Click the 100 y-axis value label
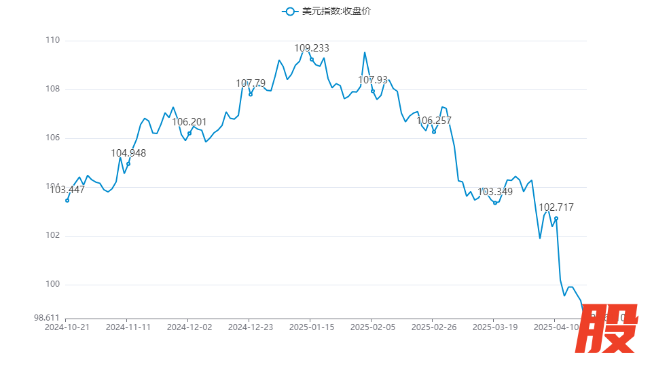This screenshot has width=652, height=366. 53,285
